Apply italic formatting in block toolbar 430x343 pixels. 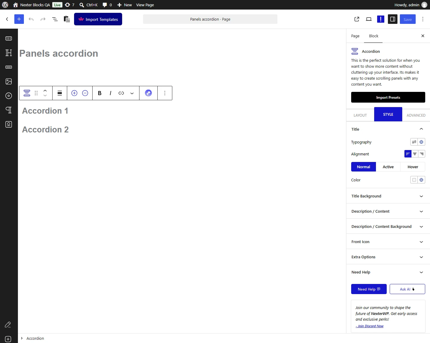(110, 93)
